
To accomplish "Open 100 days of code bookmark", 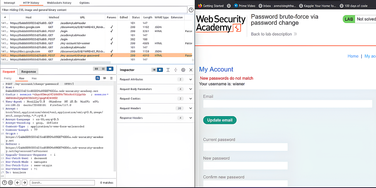I will click(x=353, y=6).
